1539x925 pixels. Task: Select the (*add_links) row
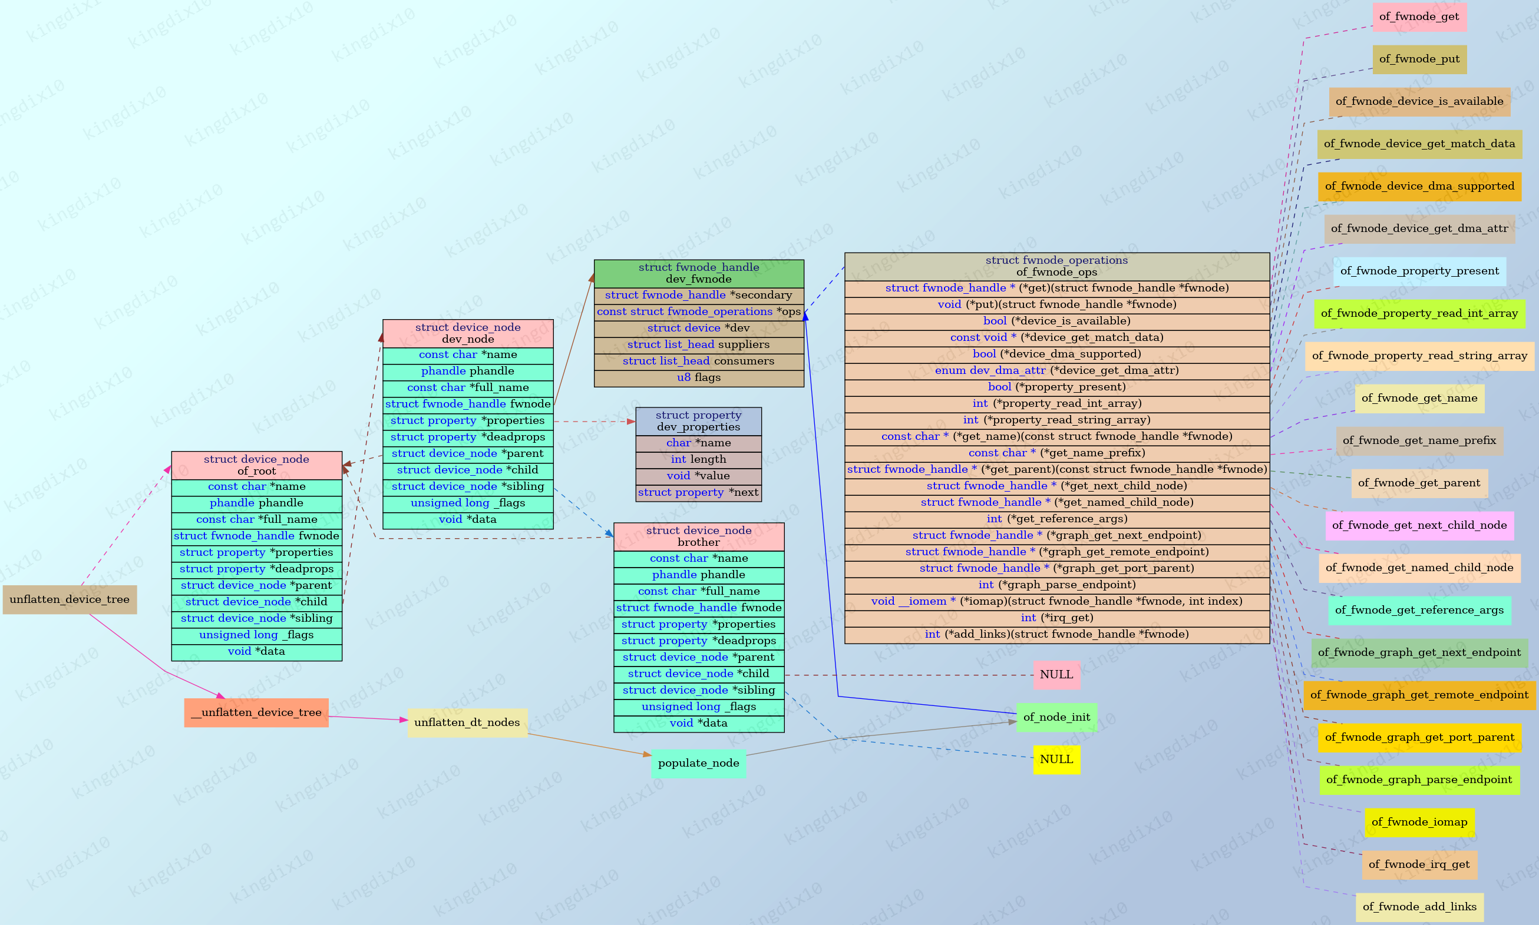click(1057, 635)
